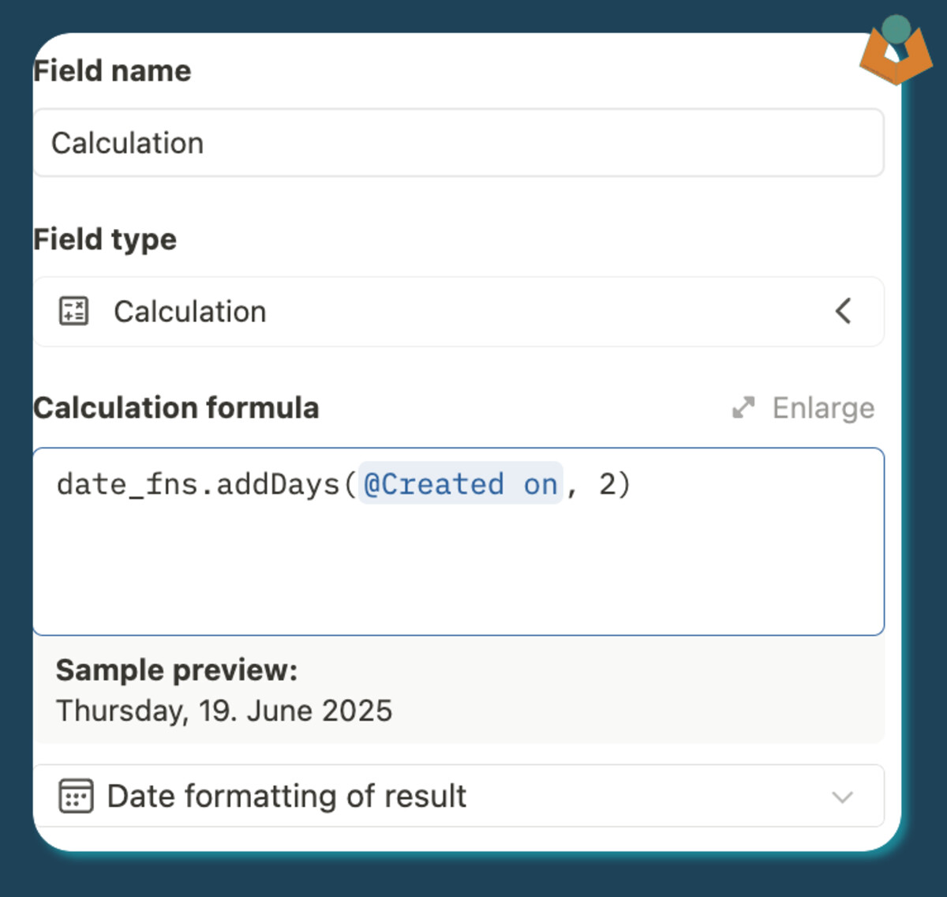Click the Field type label
This screenshot has width=947, height=897.
[105, 239]
